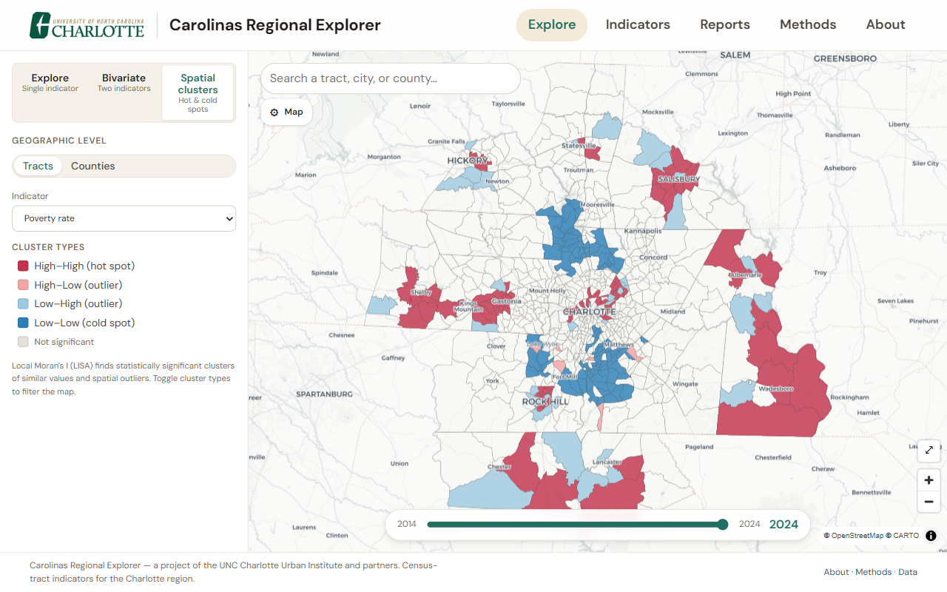Toggle Low–High outlier cluster
The width and height of the screenshot is (947, 592).
tap(70, 303)
